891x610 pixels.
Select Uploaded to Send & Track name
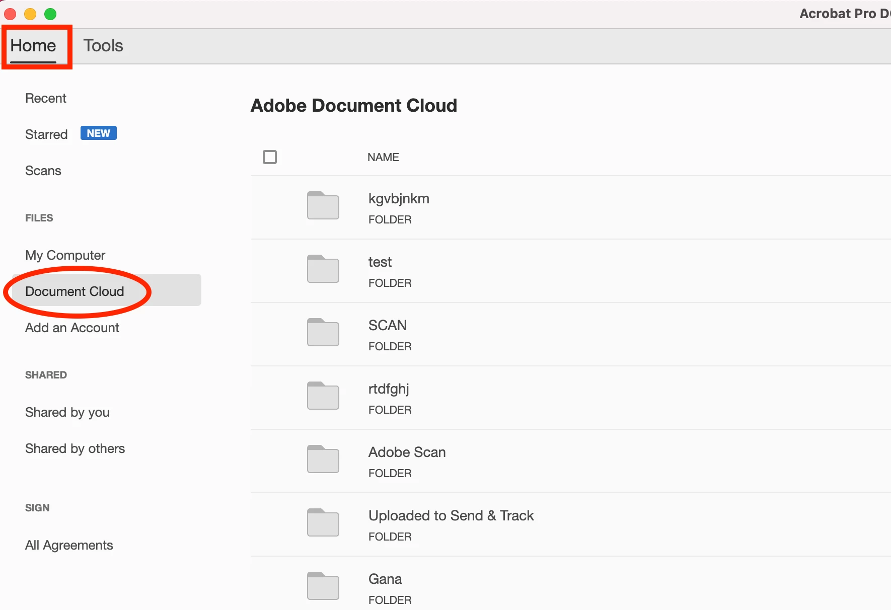point(451,516)
